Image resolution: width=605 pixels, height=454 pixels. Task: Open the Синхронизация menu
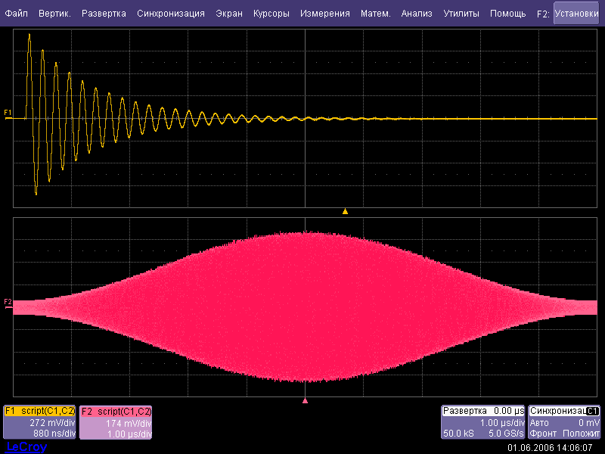[x=171, y=14]
